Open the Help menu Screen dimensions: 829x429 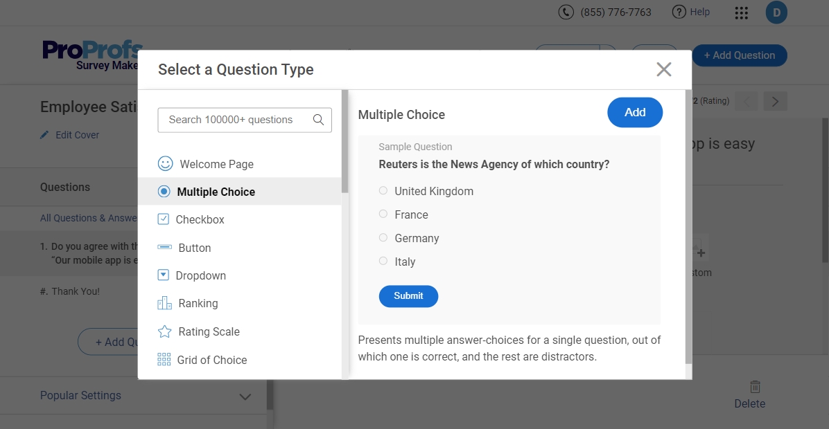pyautogui.click(x=690, y=12)
